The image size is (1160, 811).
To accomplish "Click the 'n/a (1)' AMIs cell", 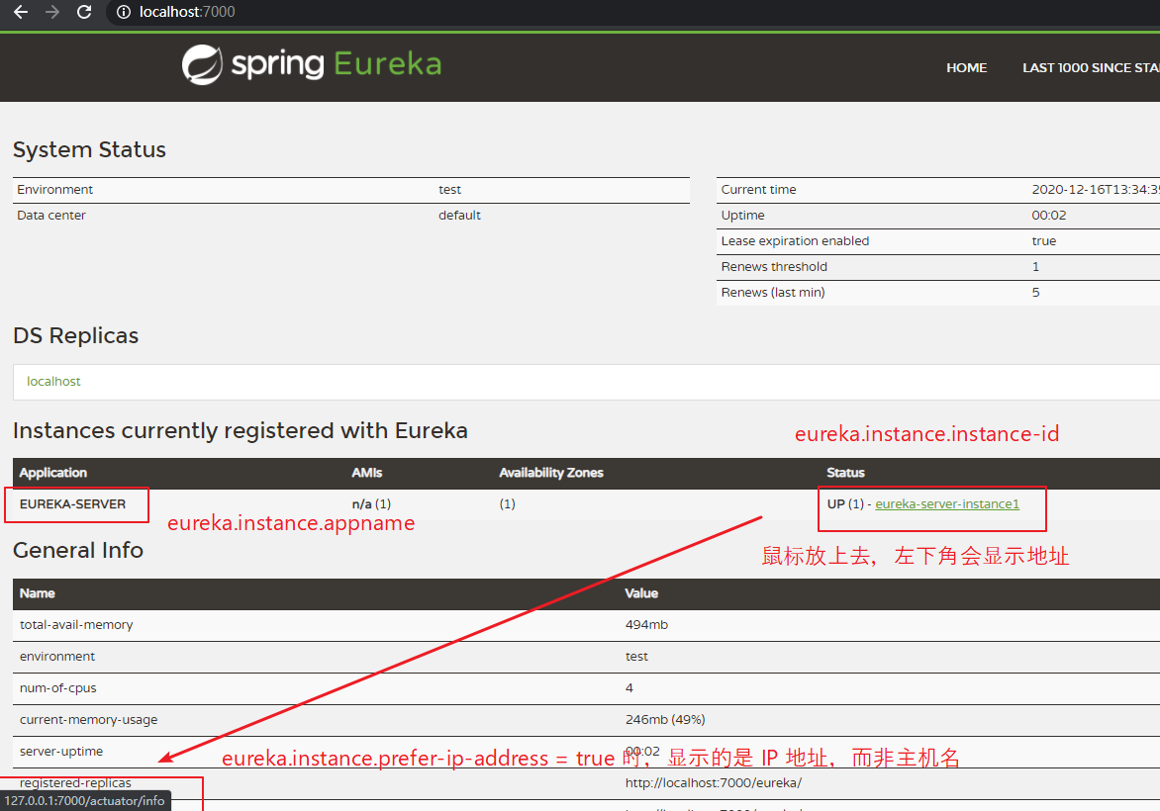I will 371,504.
